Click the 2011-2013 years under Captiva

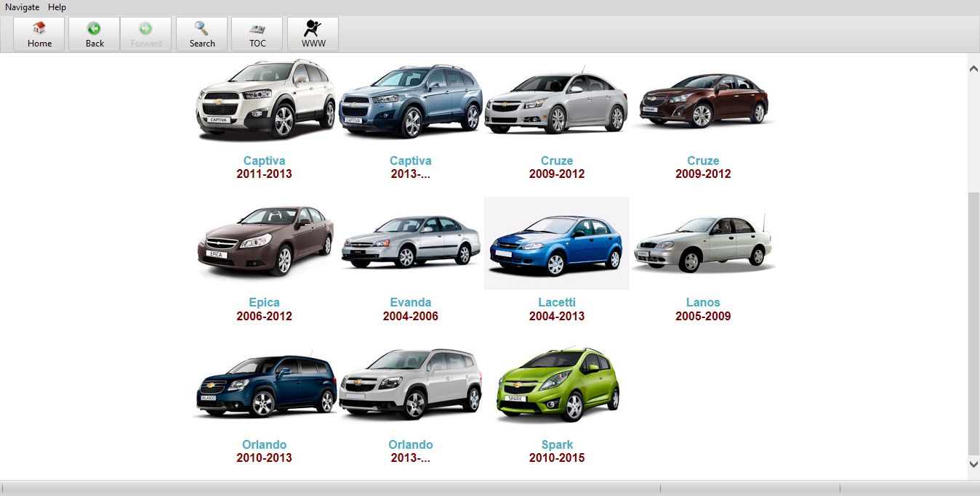[x=264, y=174]
